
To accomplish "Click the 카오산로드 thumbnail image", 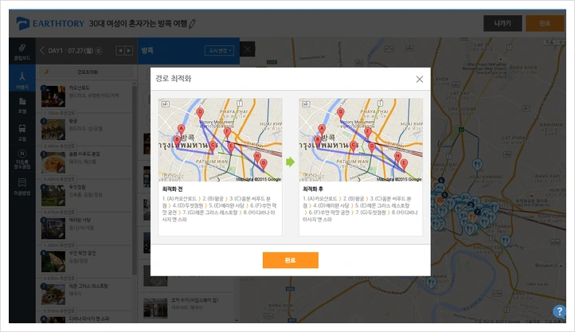I will [x=53, y=96].
